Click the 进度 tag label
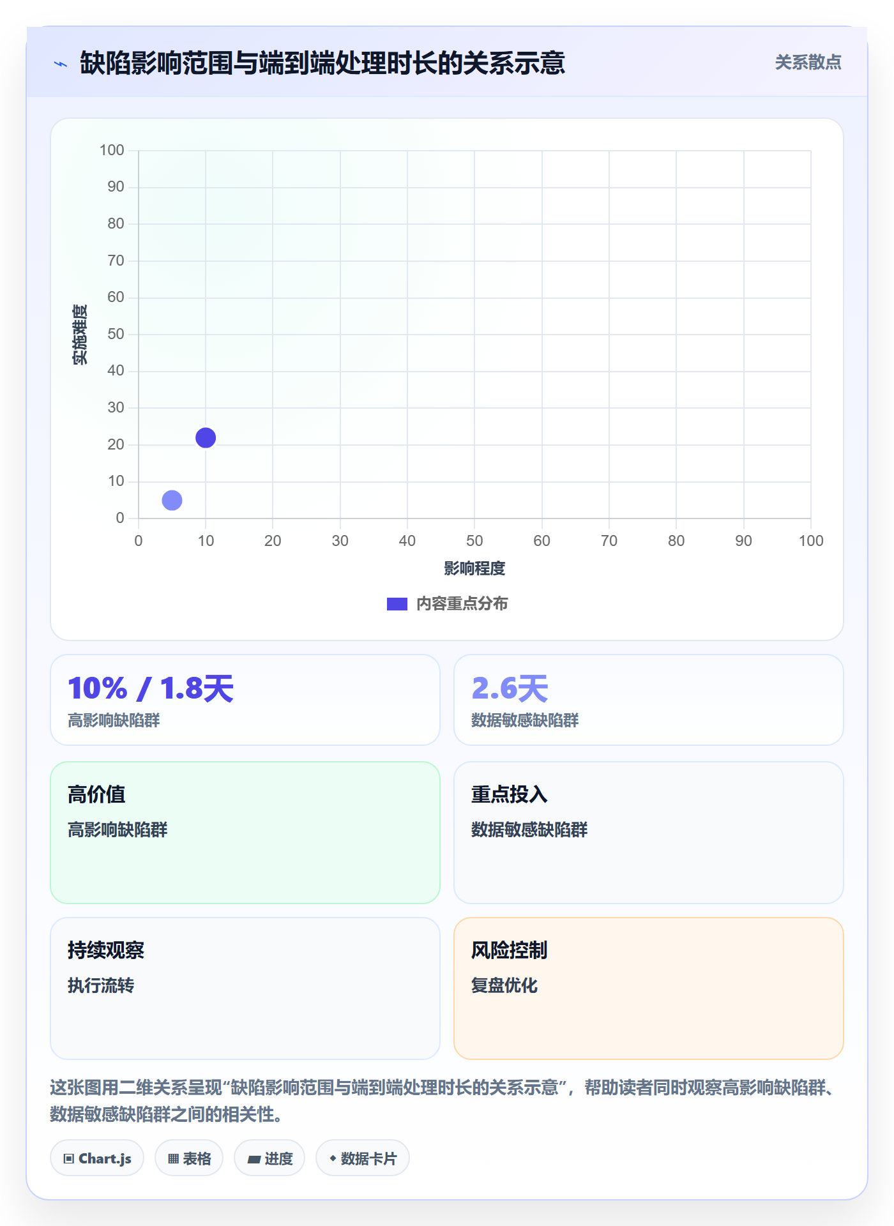 click(279, 1158)
